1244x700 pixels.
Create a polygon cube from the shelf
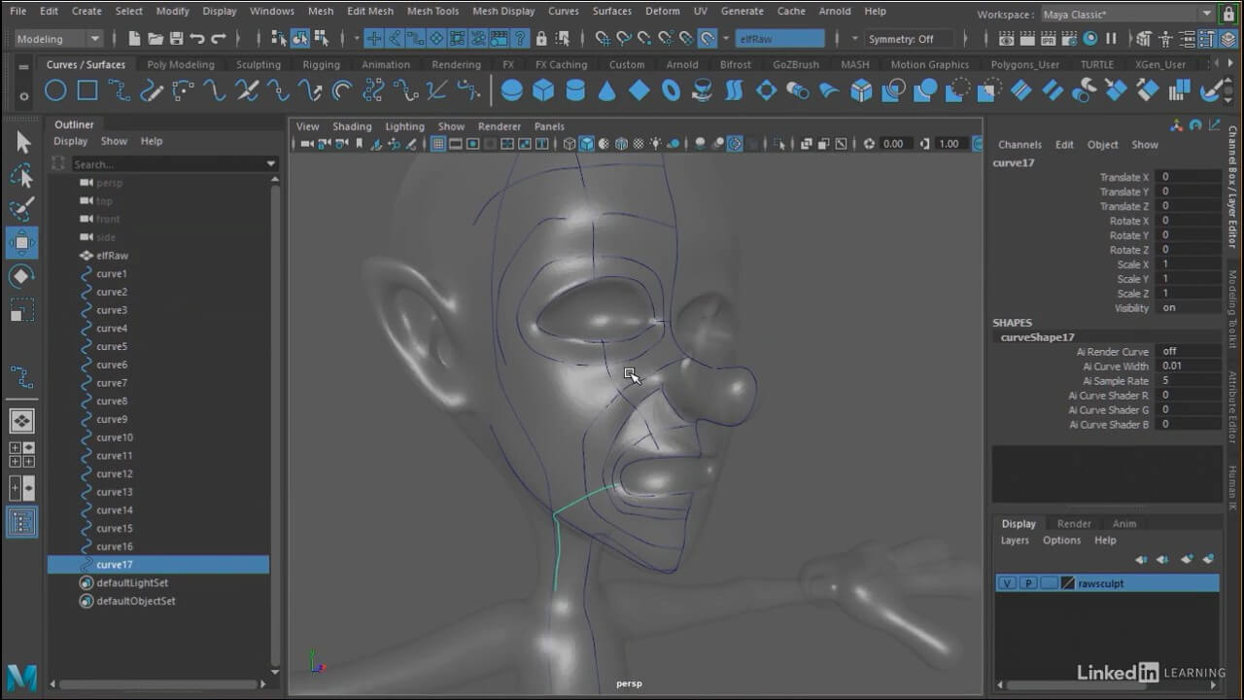(x=543, y=90)
